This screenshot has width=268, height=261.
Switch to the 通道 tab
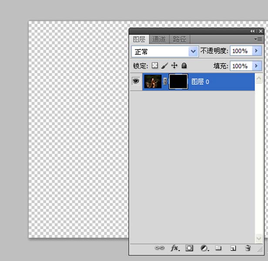click(x=159, y=39)
